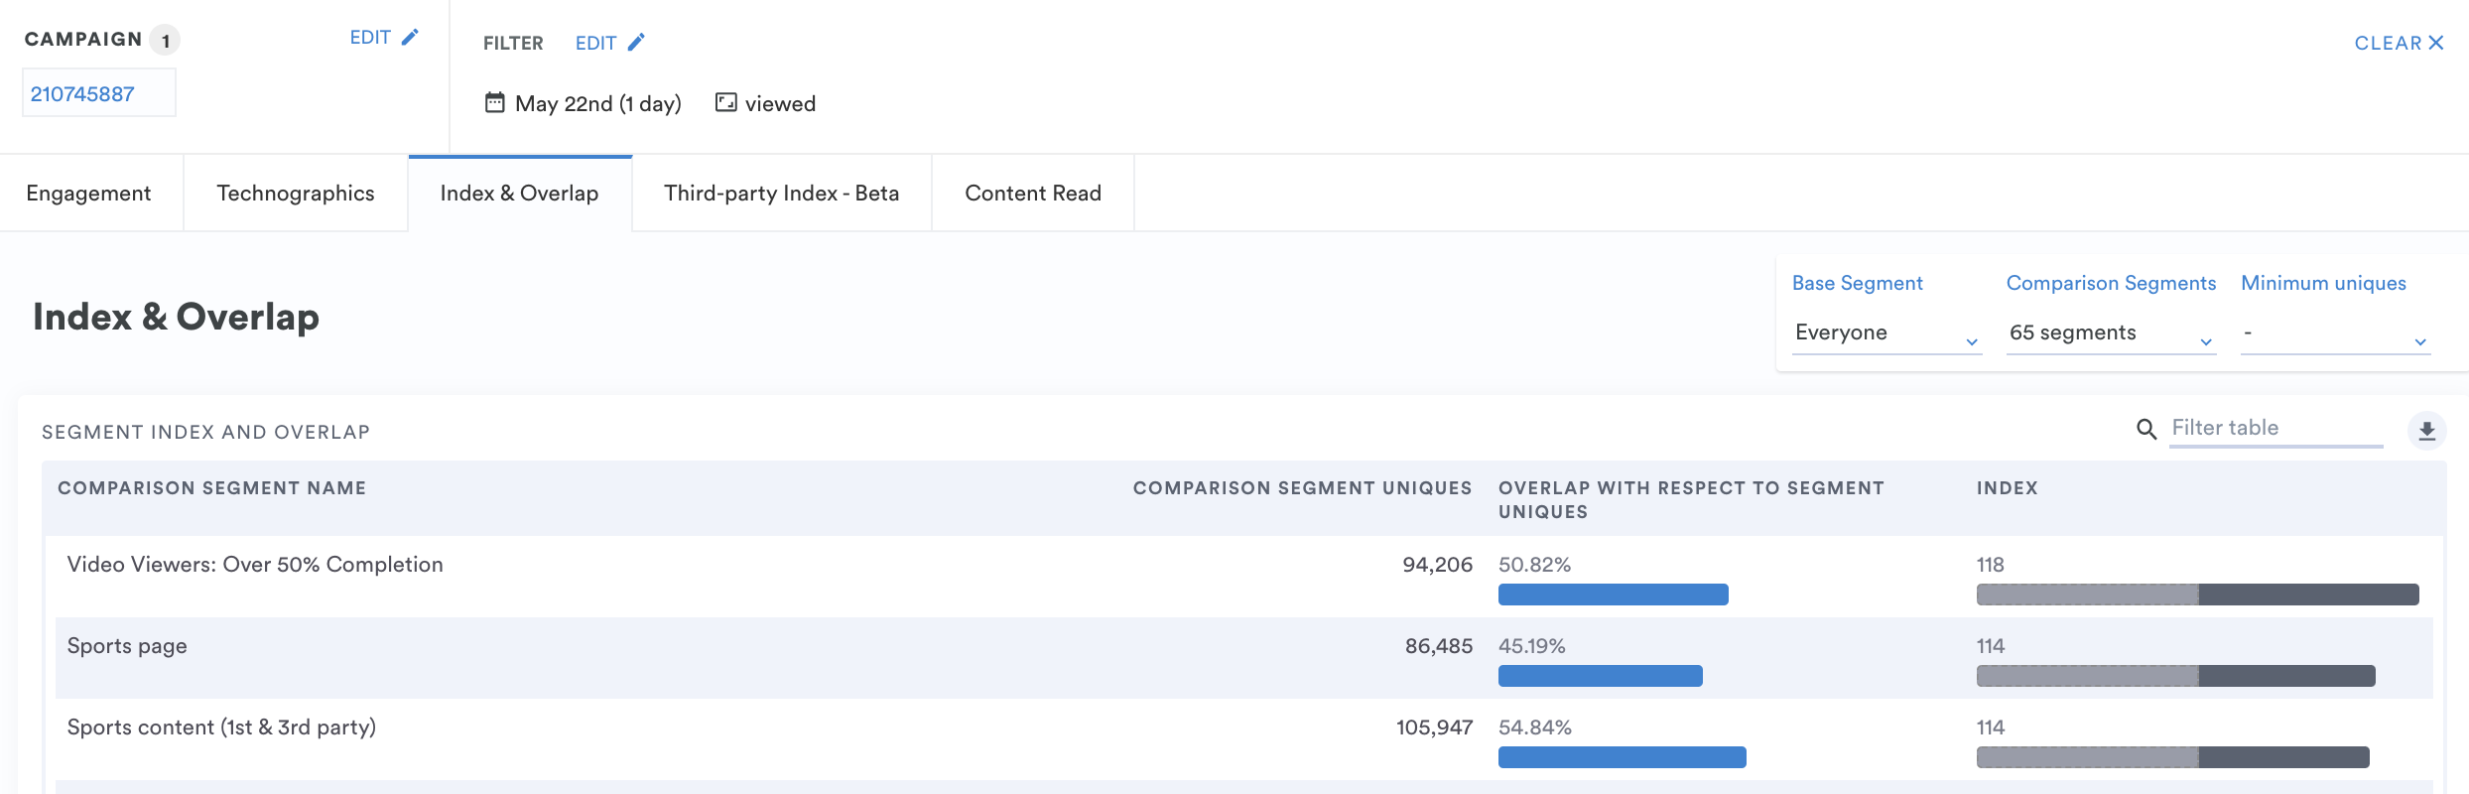Switch to the Engagement tab

coord(89,194)
